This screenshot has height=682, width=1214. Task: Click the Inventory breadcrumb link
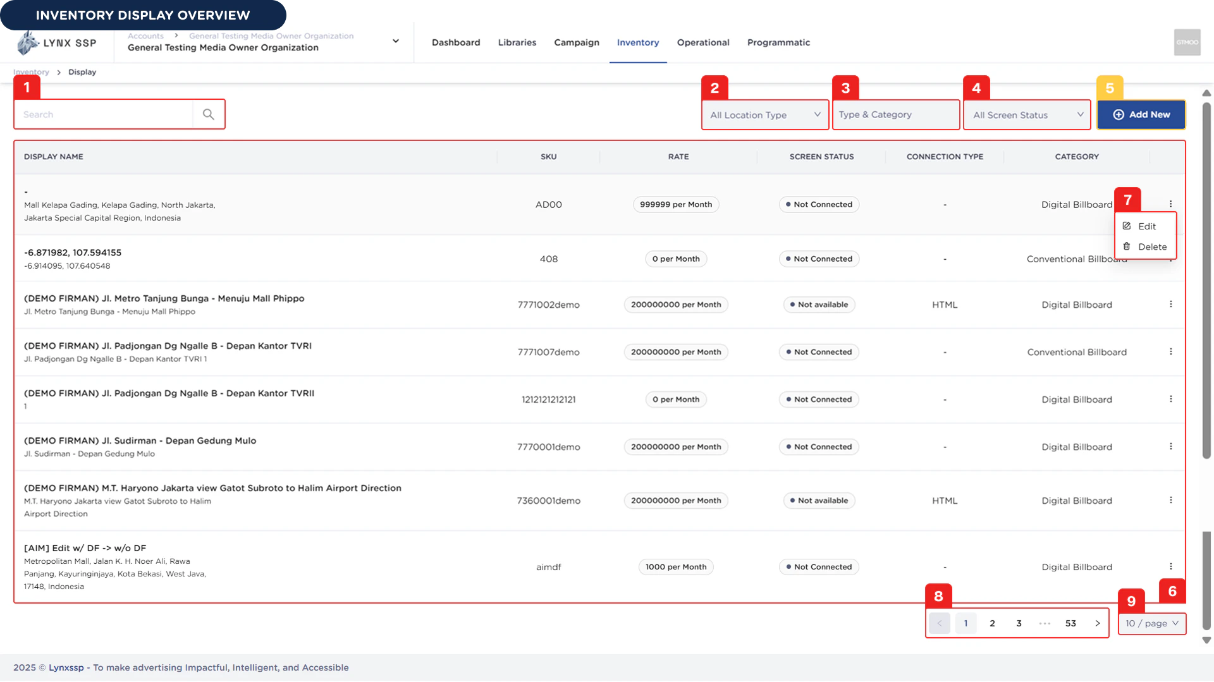[x=31, y=72]
